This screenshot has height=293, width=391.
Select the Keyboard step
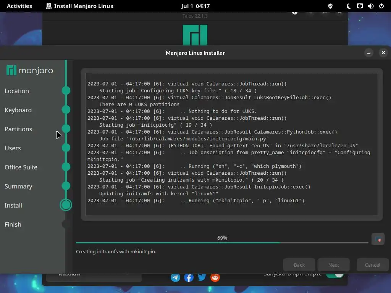18,110
